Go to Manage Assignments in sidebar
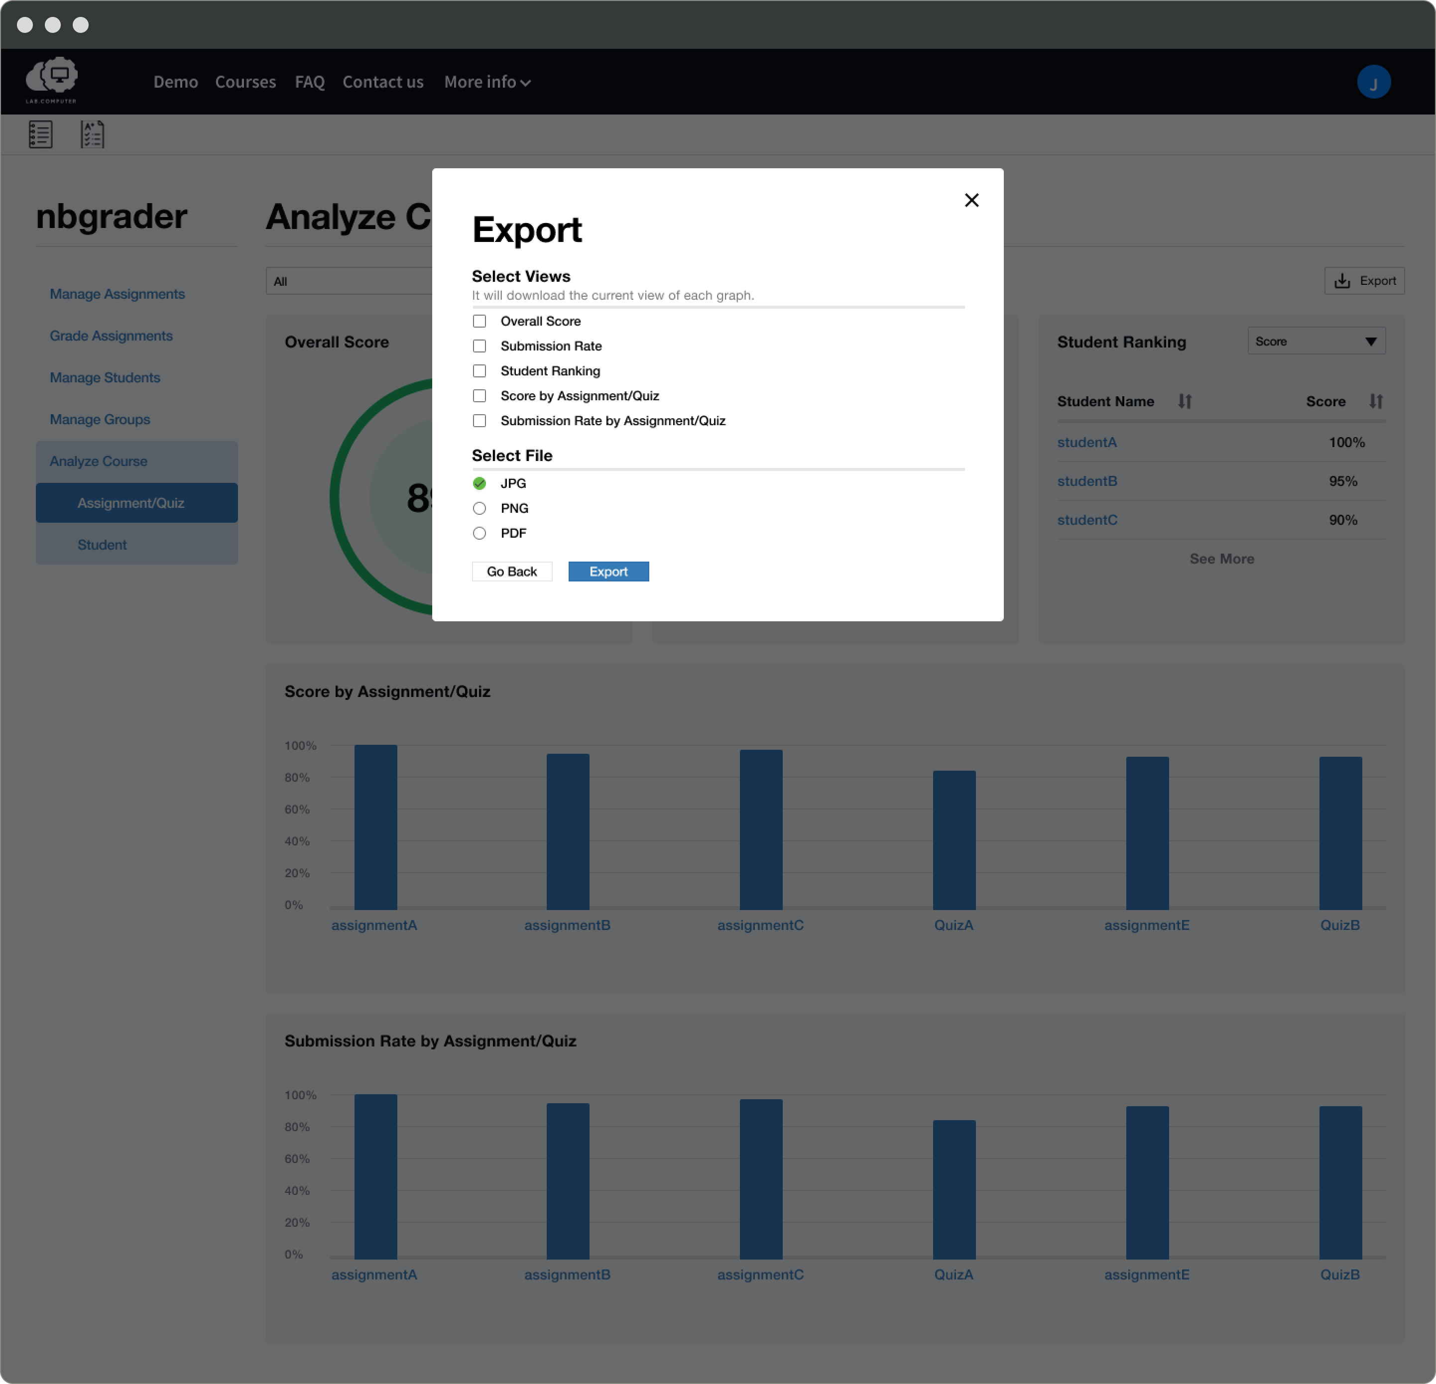This screenshot has height=1384, width=1436. coord(117,294)
